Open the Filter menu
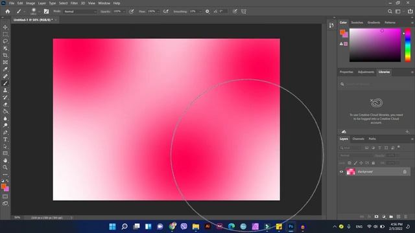The image size is (415, 233). pyautogui.click(x=74, y=3)
